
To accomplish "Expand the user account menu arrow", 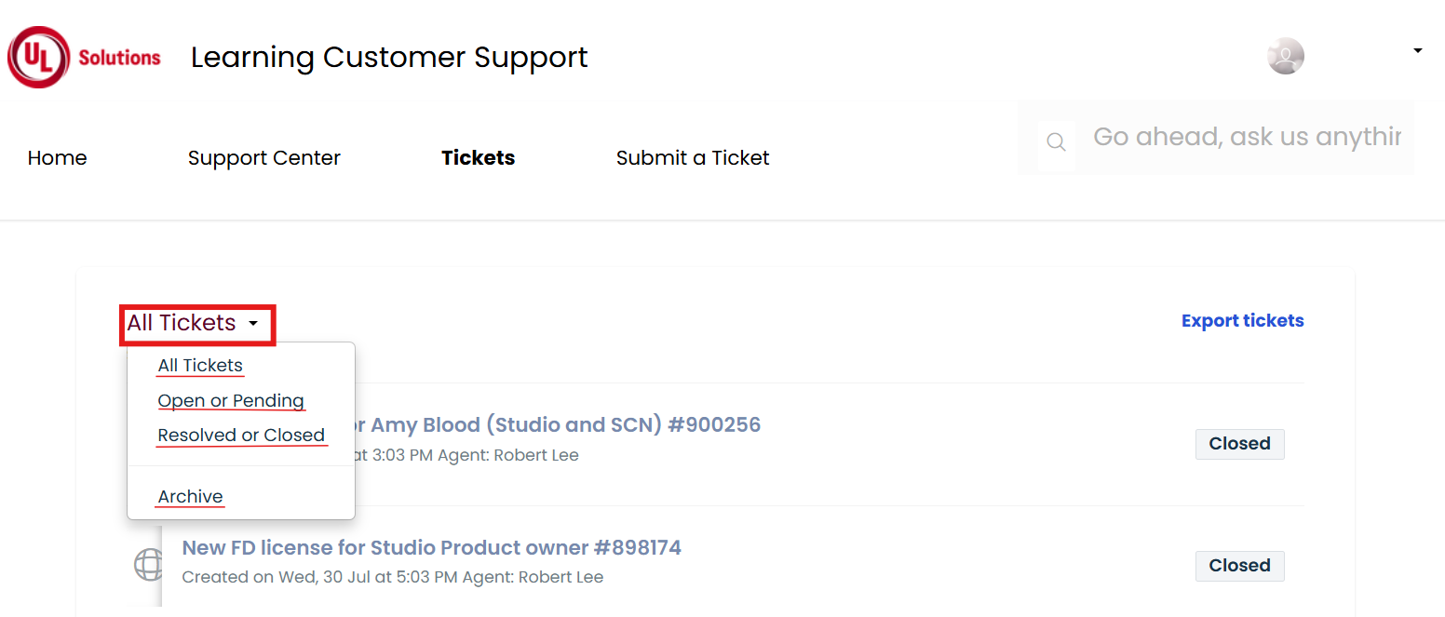I will (1417, 50).
